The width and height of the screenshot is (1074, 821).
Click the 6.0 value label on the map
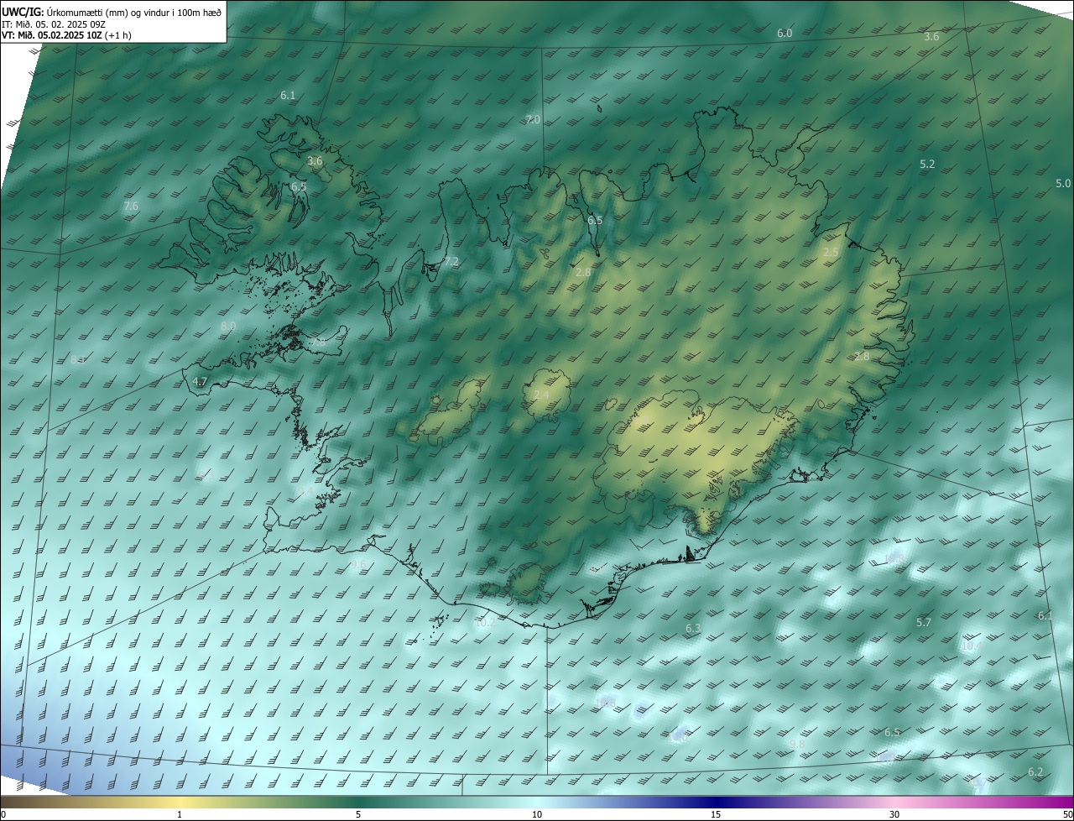(x=785, y=33)
